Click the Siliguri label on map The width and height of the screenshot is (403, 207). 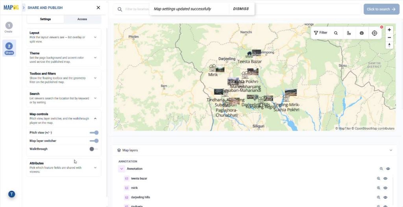tap(258, 126)
